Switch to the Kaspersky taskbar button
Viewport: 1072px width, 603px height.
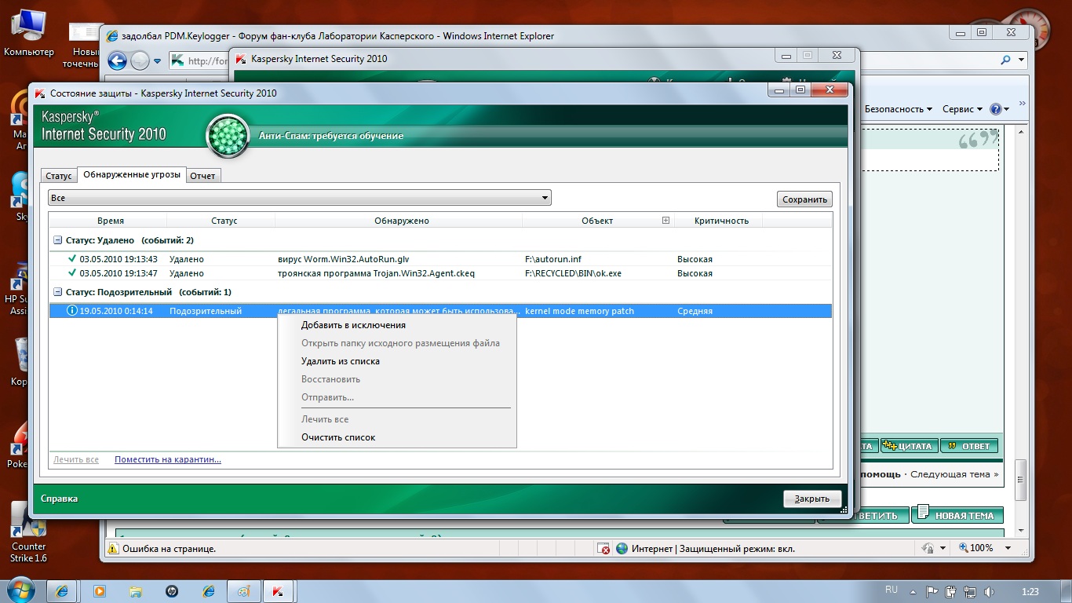[x=277, y=591]
